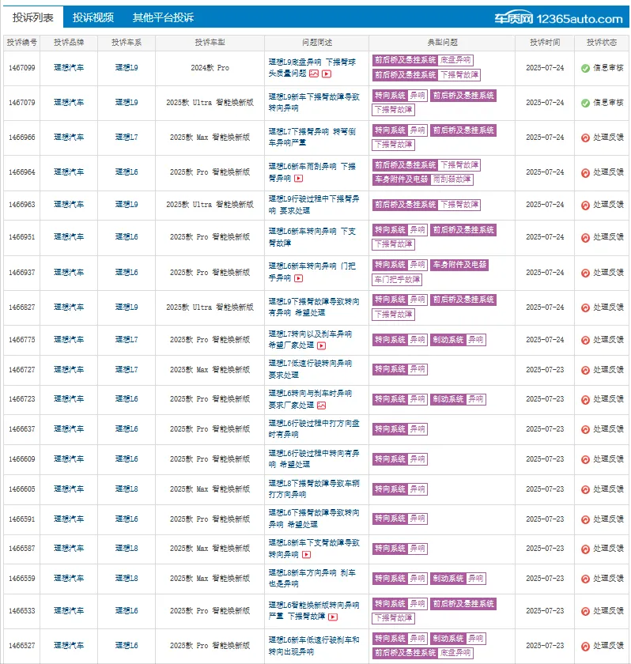Click red 处理反馈 status icon for 1466937

(x=585, y=274)
